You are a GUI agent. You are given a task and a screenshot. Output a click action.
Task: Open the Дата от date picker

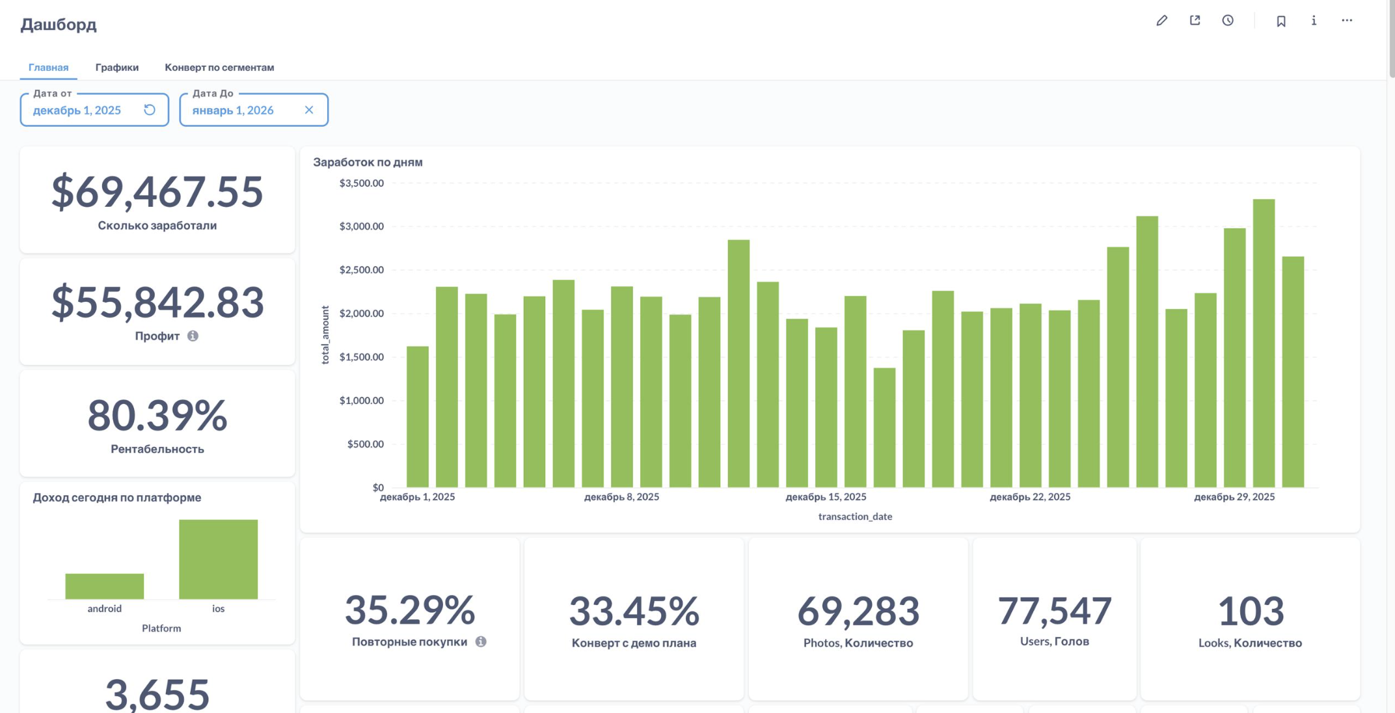(76, 109)
